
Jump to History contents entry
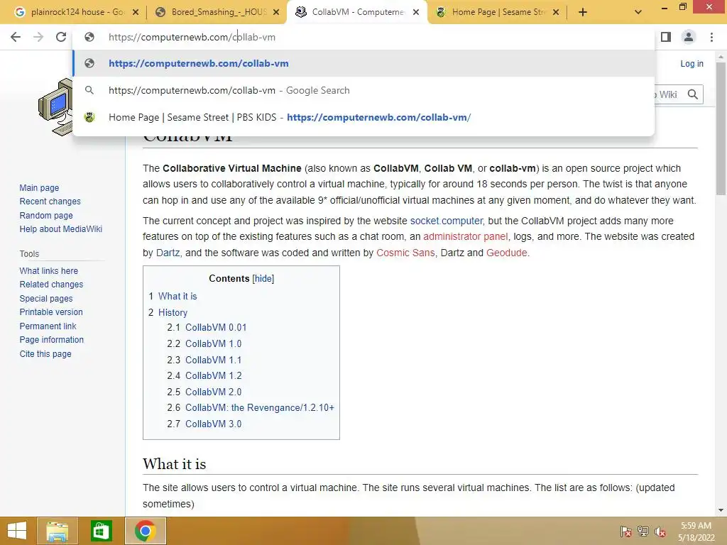tap(173, 312)
